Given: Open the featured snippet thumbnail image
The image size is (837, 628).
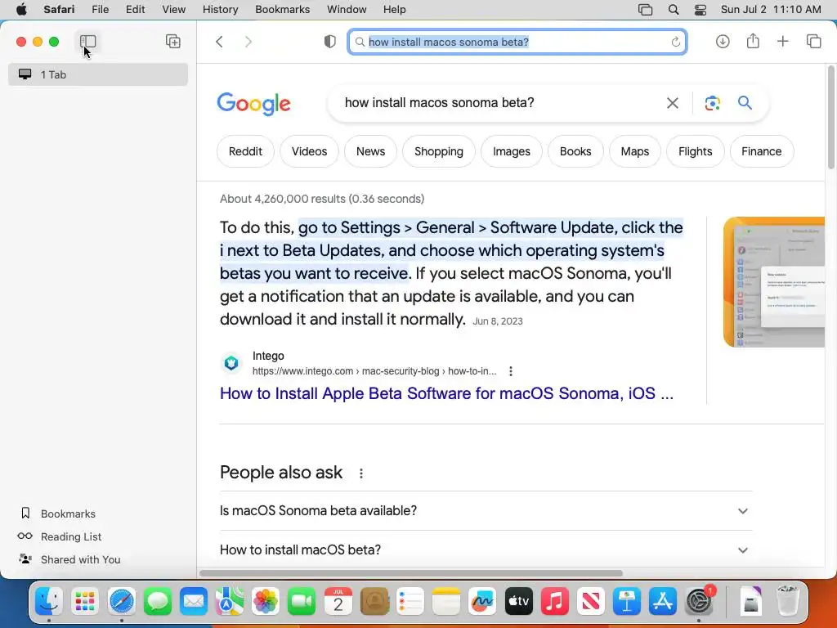Looking at the screenshot, I should (774, 282).
